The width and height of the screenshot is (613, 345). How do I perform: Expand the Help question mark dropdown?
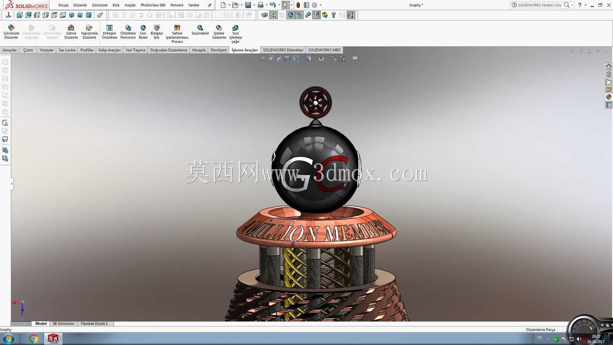(586, 5)
